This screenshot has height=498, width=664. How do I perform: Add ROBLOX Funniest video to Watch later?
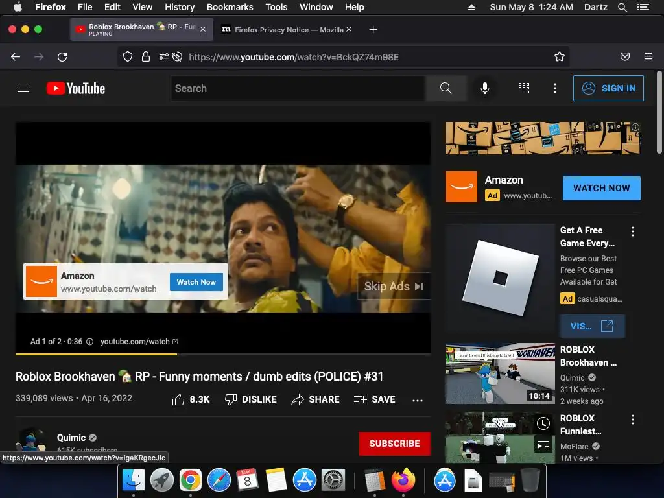click(x=543, y=423)
